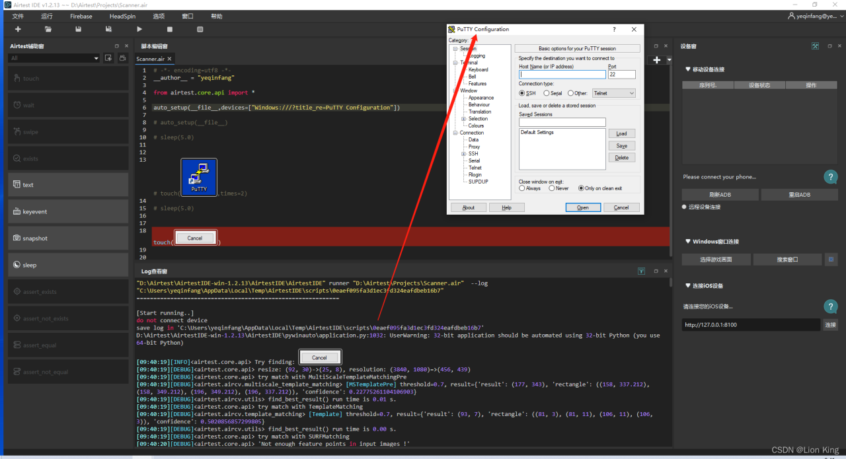846x459 pixels.
Task: Save the script with the floppy icon
Action: pos(79,29)
